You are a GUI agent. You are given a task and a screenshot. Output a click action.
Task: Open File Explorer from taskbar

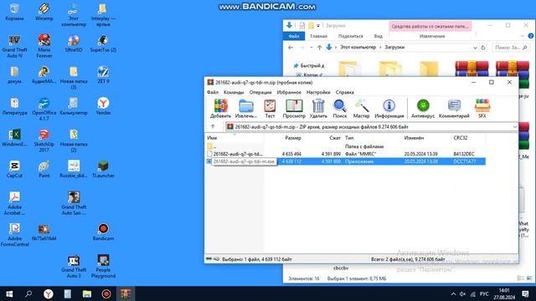click(x=87, y=293)
